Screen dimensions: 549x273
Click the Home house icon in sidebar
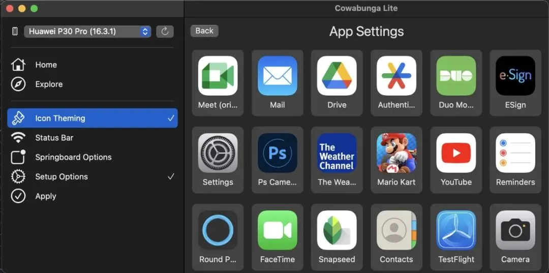18,65
